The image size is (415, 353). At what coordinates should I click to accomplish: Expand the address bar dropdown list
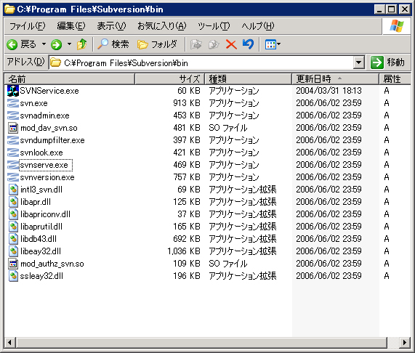pyautogui.click(x=358, y=62)
